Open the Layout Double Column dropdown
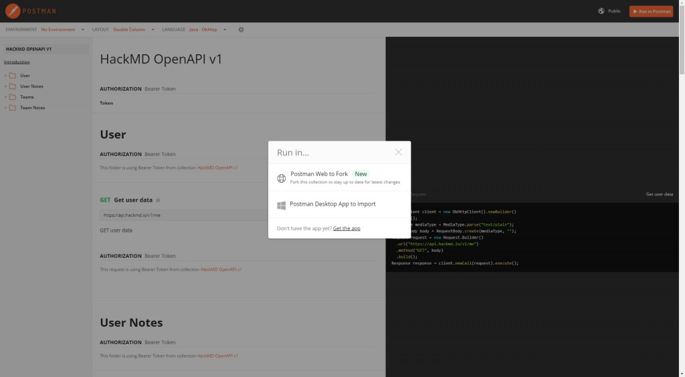The height and width of the screenshot is (377, 685). coord(134,29)
